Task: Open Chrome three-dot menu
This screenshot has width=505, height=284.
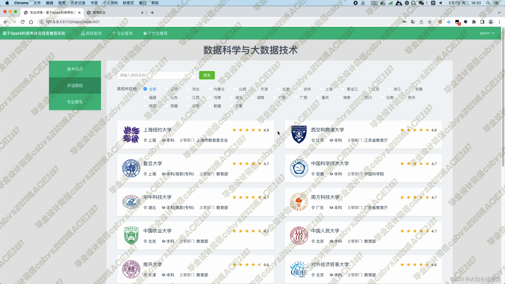Action: pyautogui.click(x=499, y=22)
